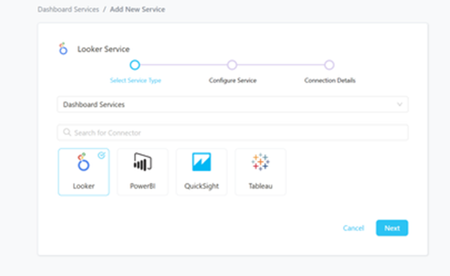This screenshot has width=450, height=276.
Task: Click the magnifier icon in the search box
Action: coord(67,132)
